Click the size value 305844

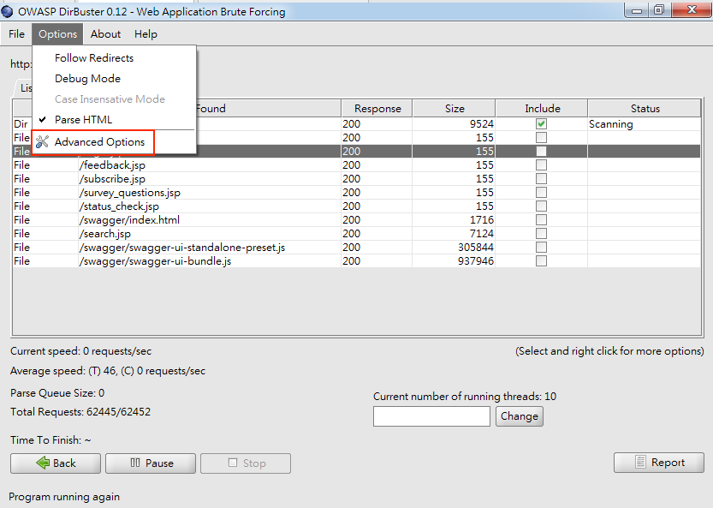(x=476, y=247)
